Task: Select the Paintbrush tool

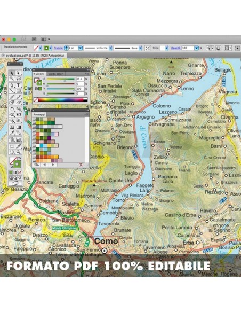Action: click(x=12, y=97)
